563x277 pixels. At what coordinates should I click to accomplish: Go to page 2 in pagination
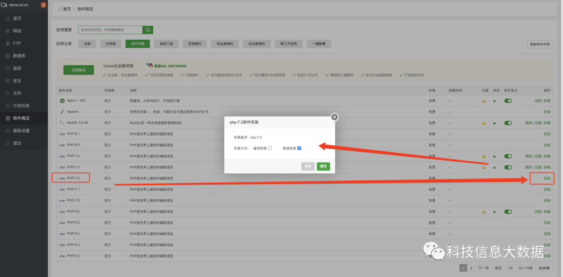coord(471,268)
